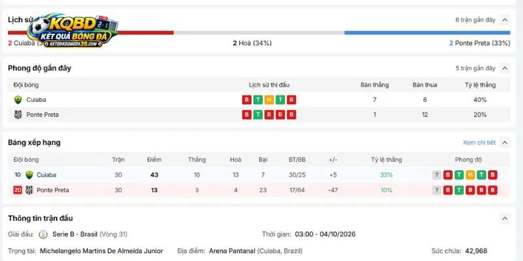This screenshot has width=523, height=261.
Task: Click blue Ponte Preta segment of history bar
Action: [428, 33]
